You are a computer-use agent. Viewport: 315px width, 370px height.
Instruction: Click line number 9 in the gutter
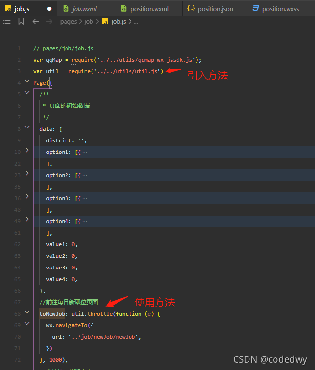coord(19,140)
